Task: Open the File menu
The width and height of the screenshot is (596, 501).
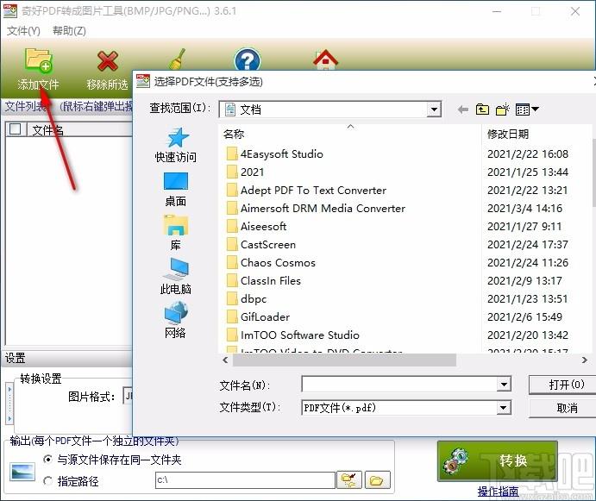Action: click(23, 31)
